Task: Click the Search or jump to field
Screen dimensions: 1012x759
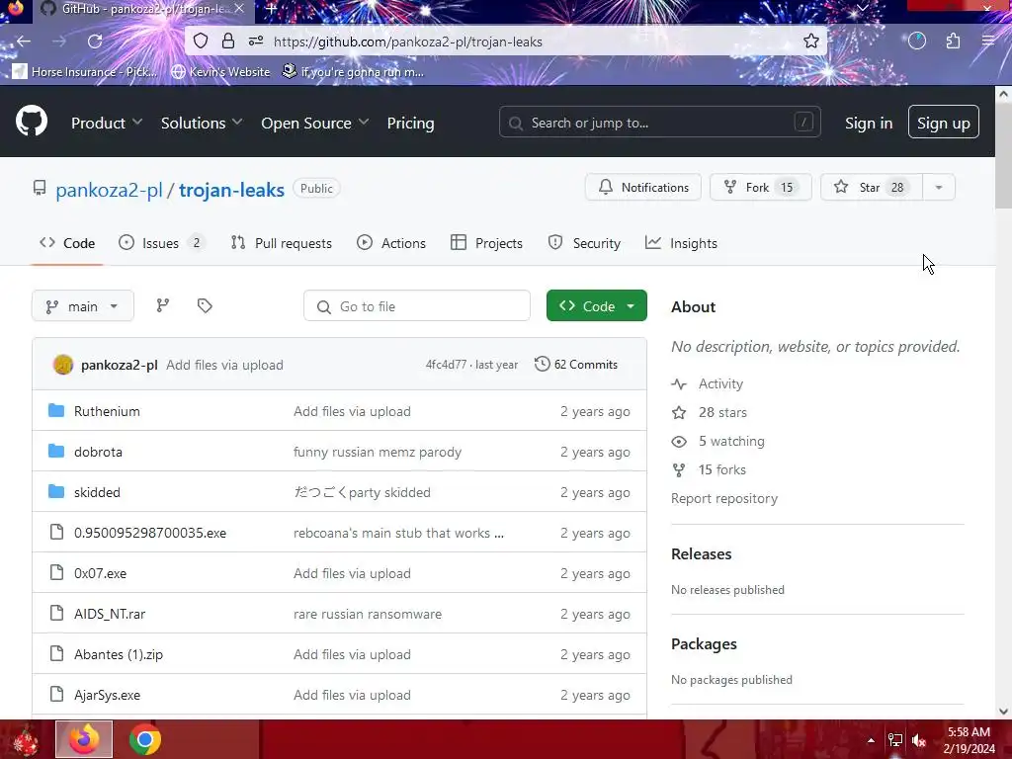Action: pos(659,122)
